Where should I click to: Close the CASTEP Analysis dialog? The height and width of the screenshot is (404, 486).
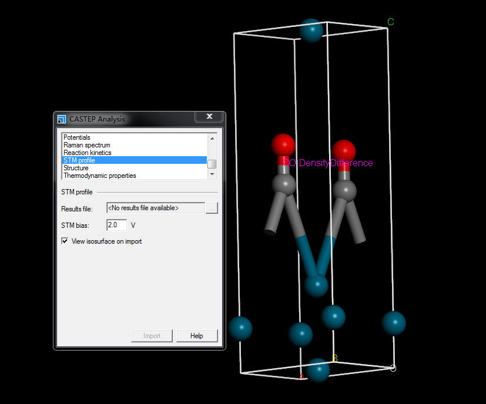(209, 116)
